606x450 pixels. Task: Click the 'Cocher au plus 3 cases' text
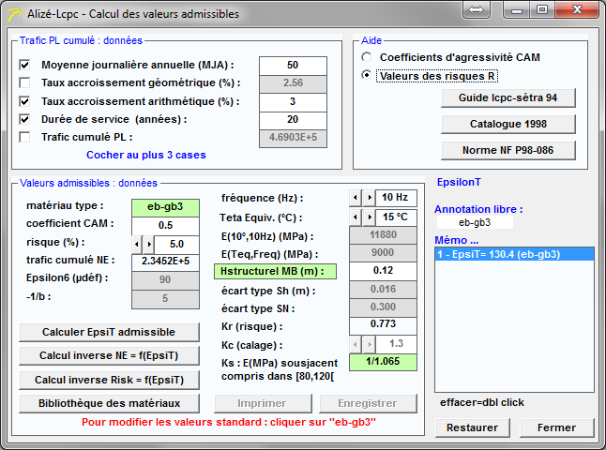click(x=146, y=155)
